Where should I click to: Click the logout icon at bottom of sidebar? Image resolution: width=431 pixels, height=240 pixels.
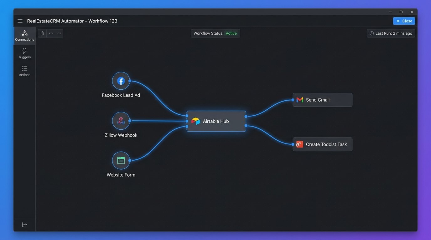click(x=24, y=224)
